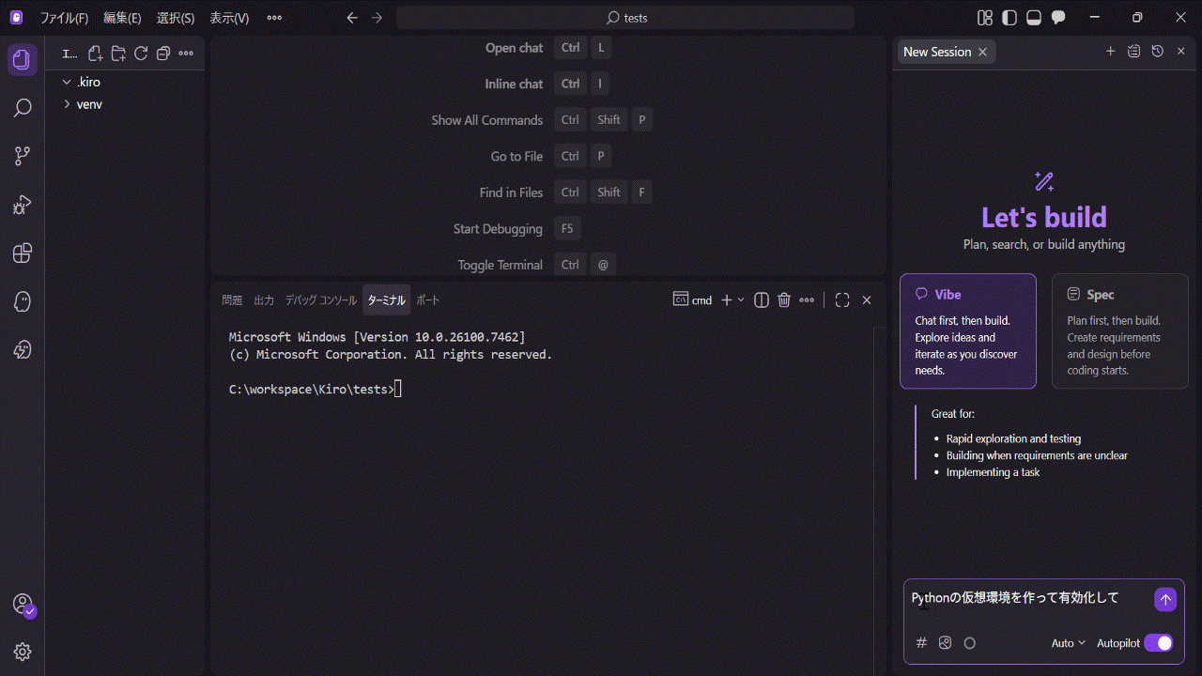
Task: Expand the venv folder
Action: 89,104
